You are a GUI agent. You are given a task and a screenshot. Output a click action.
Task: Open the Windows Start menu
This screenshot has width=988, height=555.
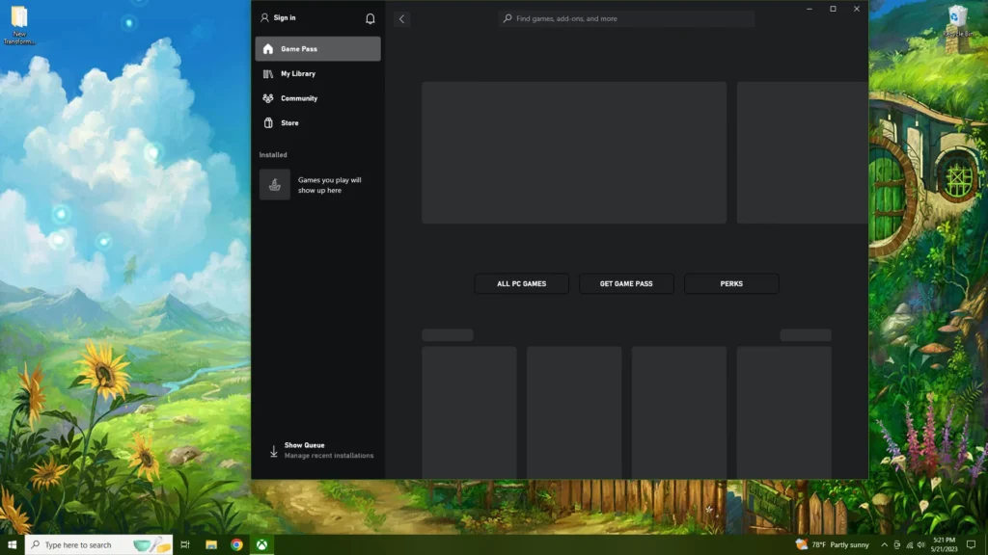tap(12, 545)
